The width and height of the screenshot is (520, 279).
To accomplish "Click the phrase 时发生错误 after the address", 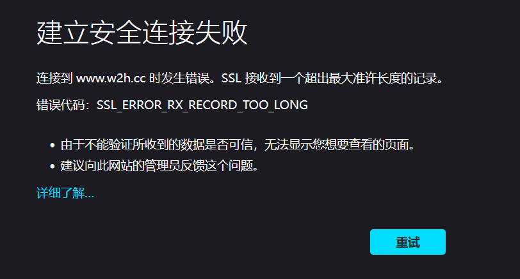I will pos(179,79).
